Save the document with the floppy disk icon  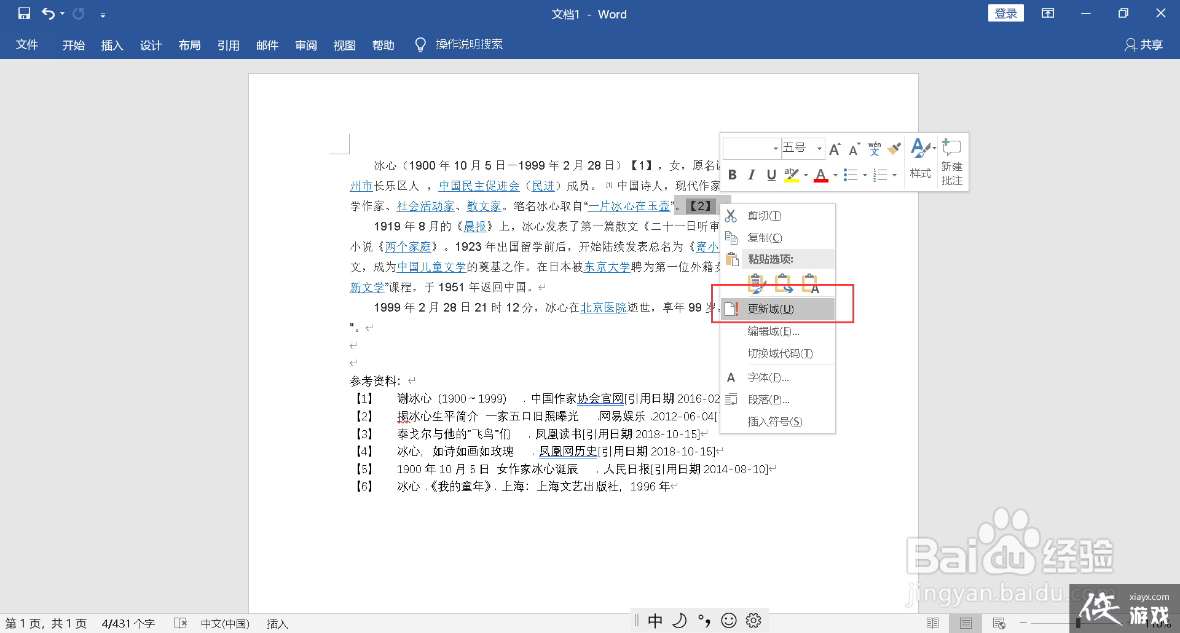(x=24, y=14)
